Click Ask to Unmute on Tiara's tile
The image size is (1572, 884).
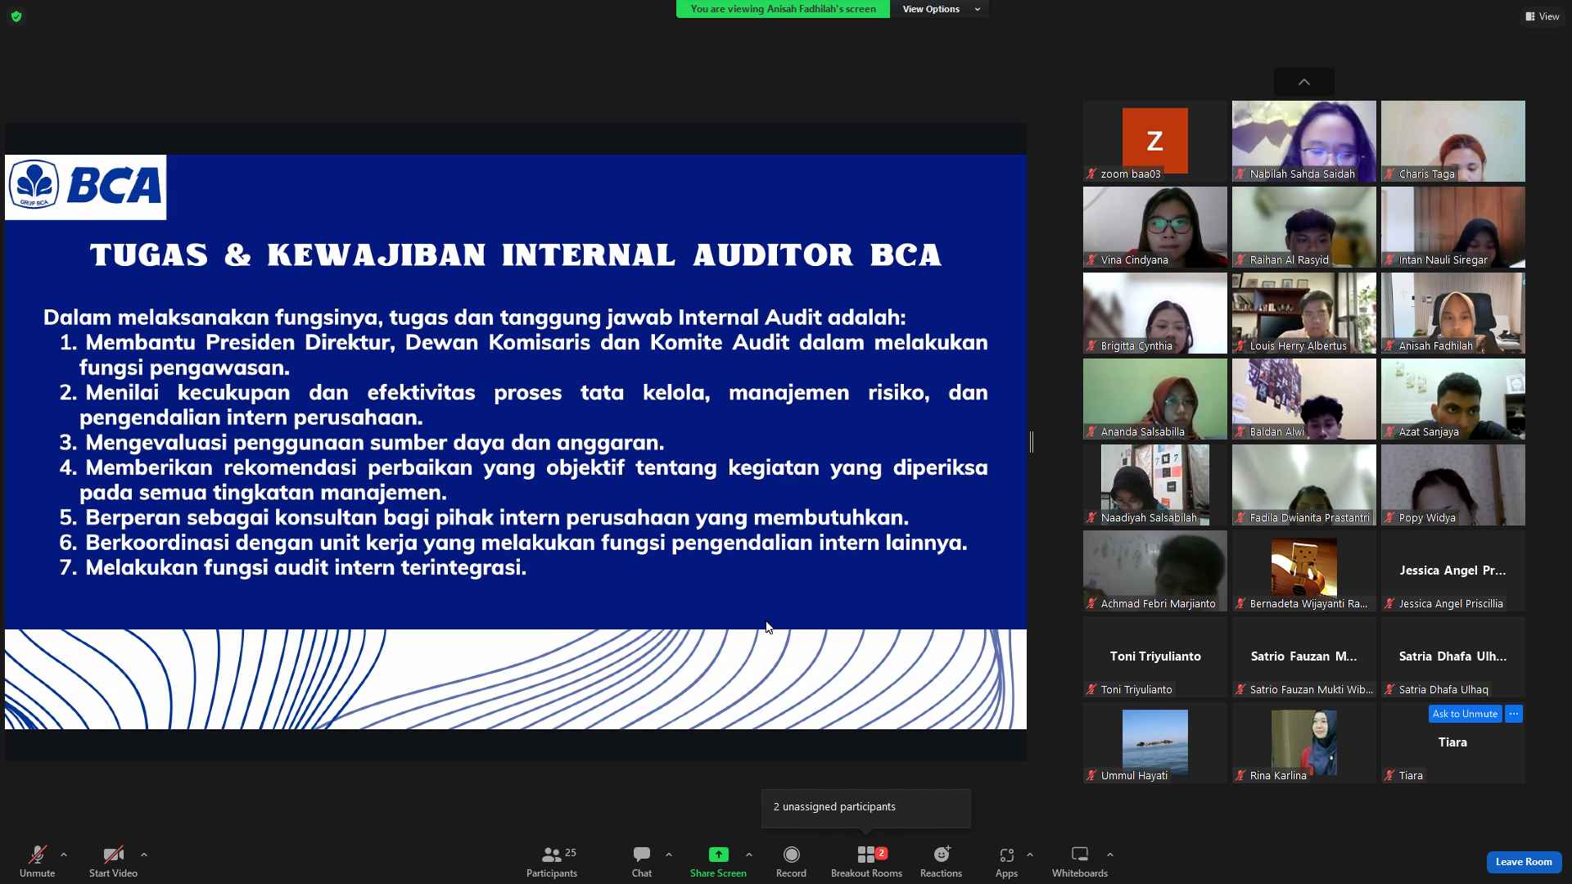tap(1465, 714)
